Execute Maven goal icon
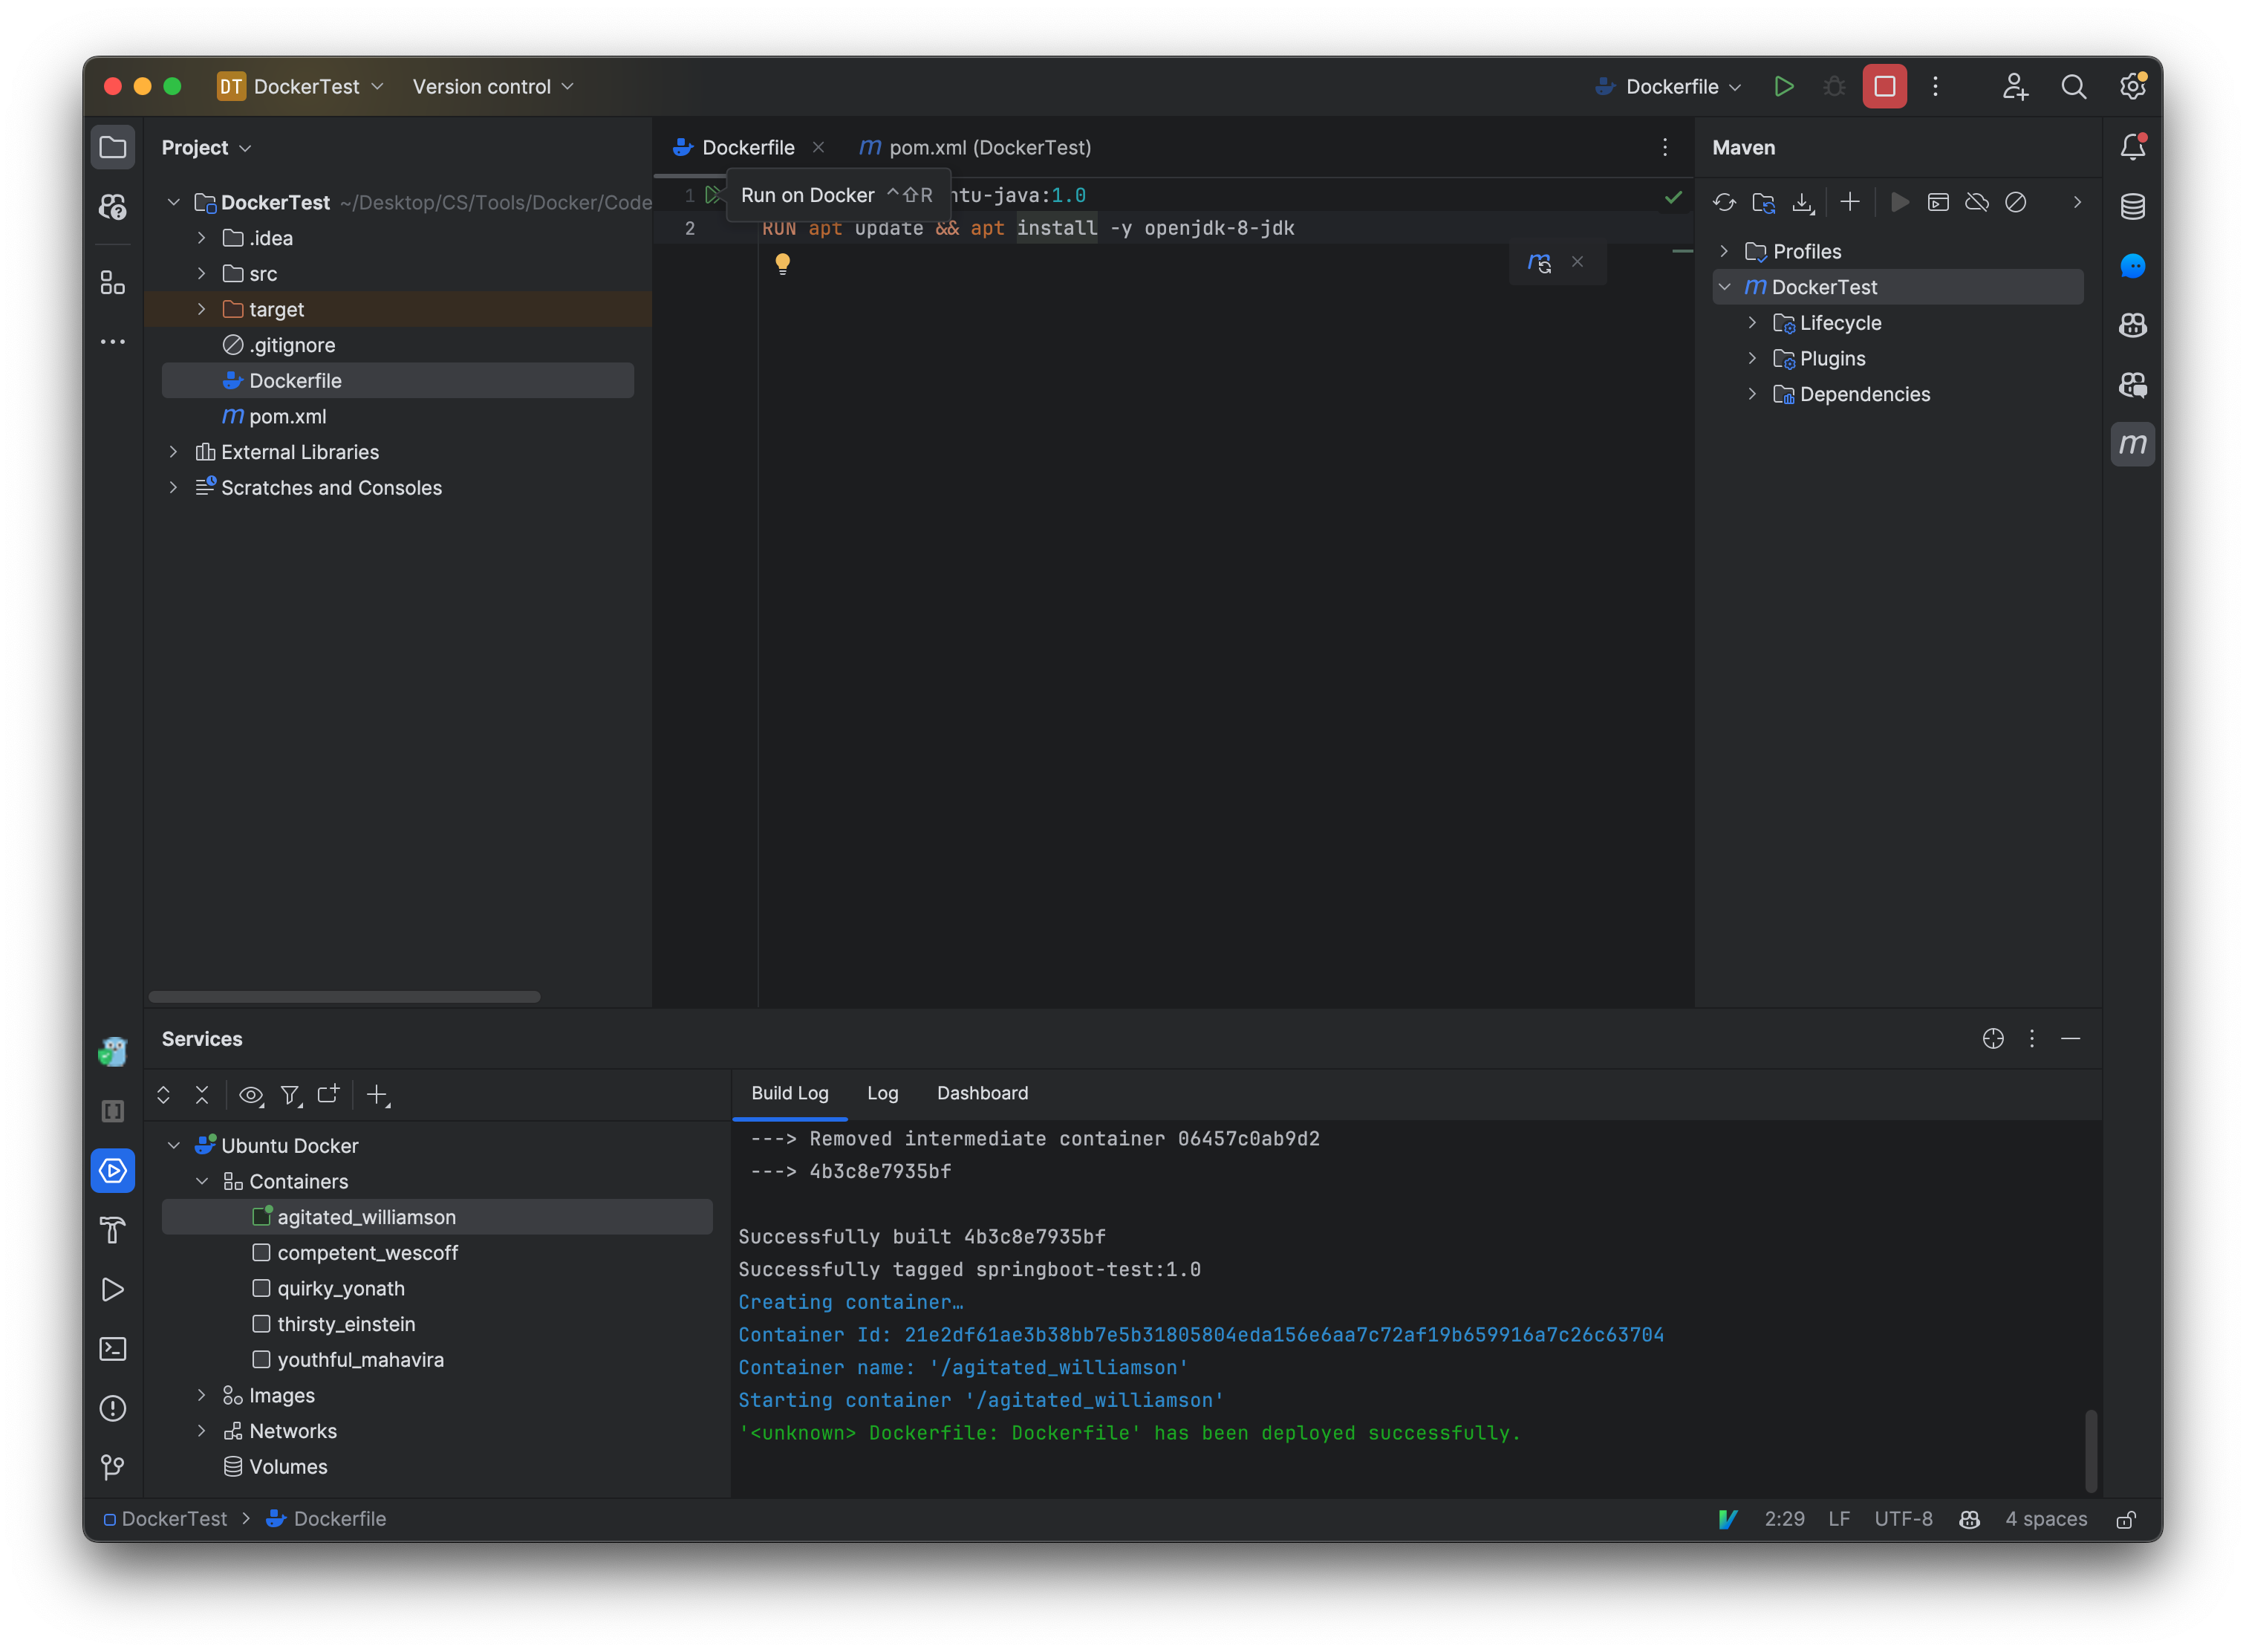The width and height of the screenshot is (2246, 1652). [1938, 203]
